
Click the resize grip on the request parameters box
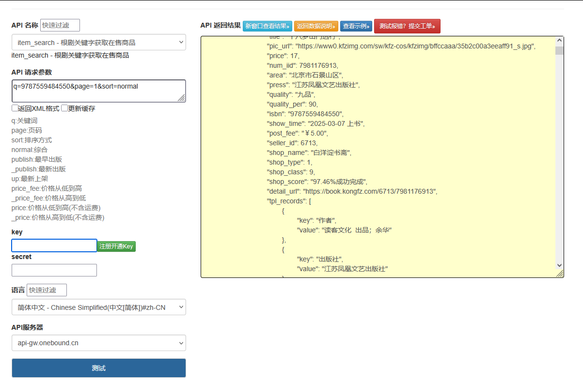(181, 98)
